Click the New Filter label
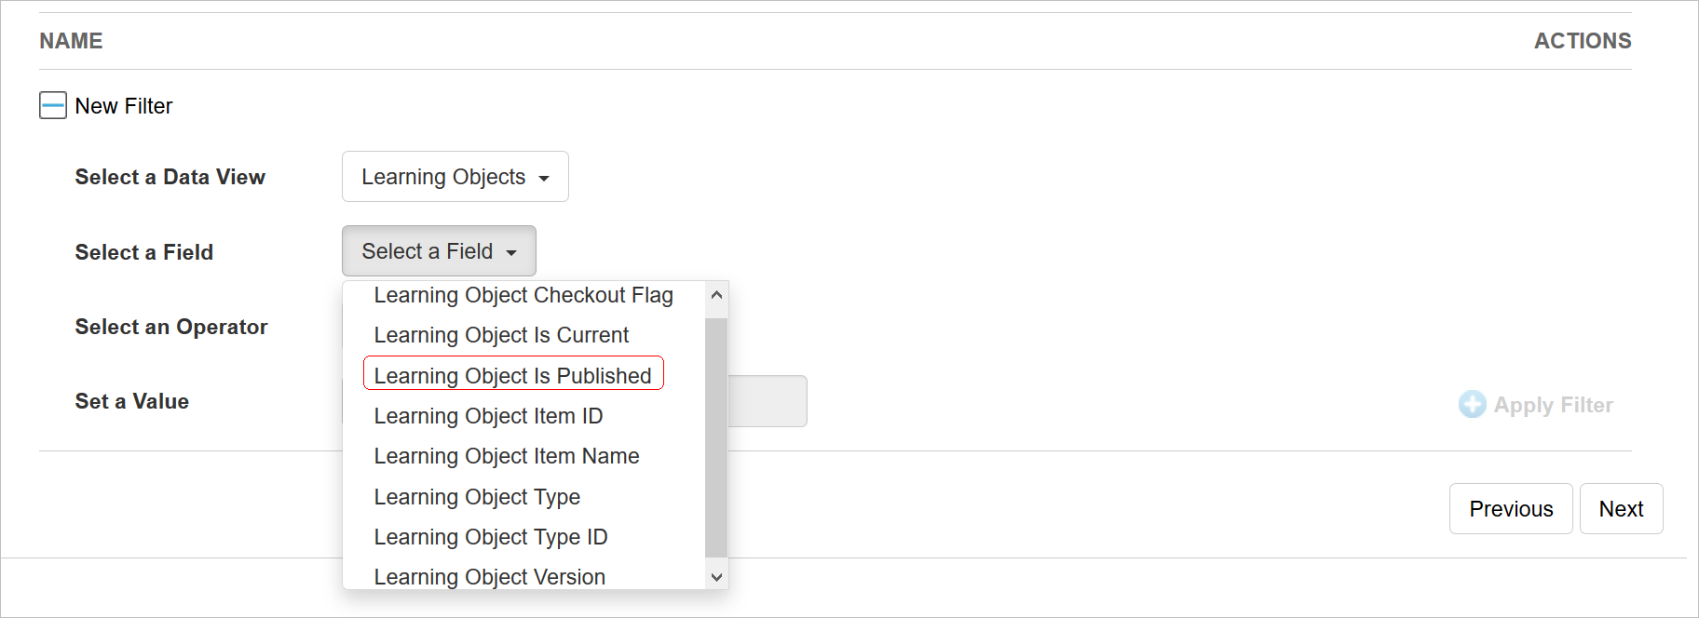 [x=124, y=106]
